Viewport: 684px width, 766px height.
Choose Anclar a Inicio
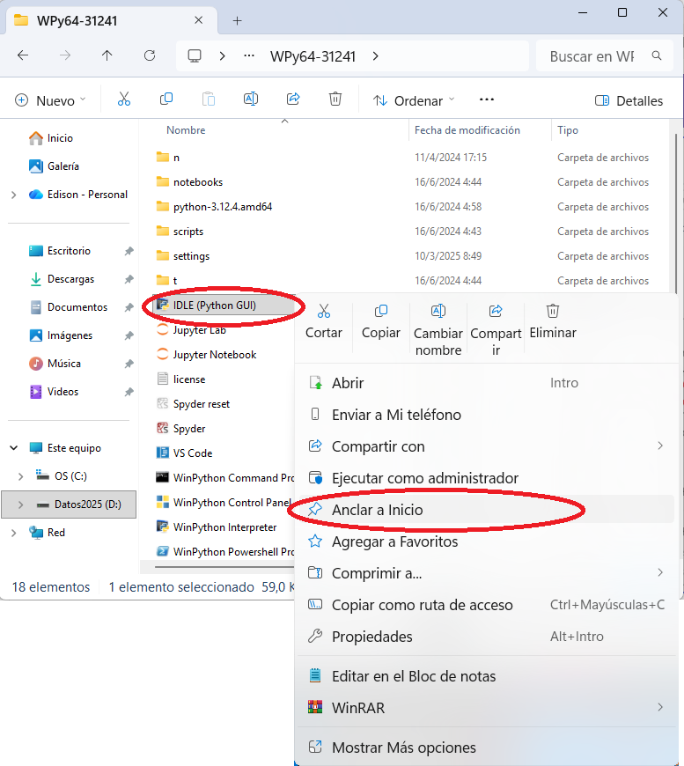coord(486,510)
